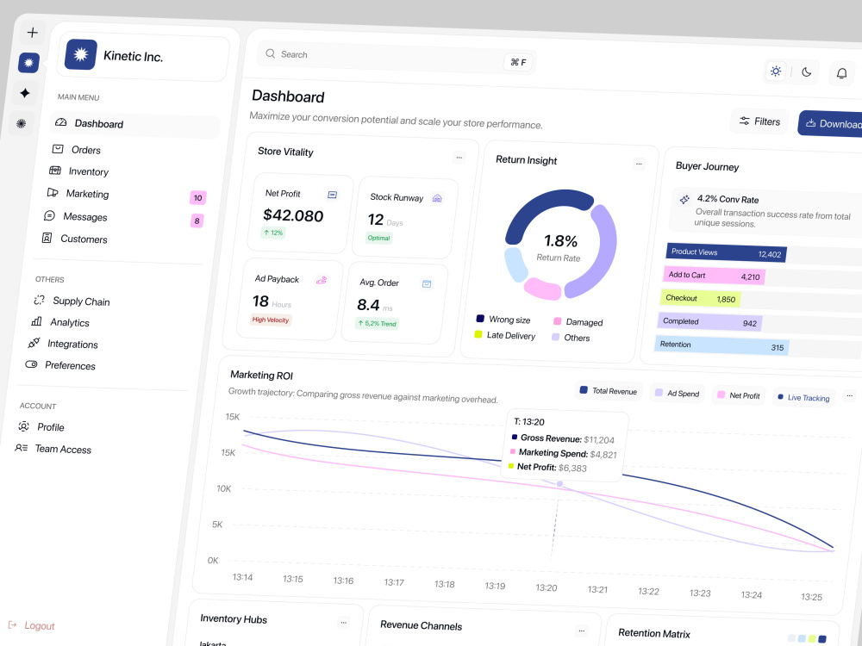Click the Product Views funnel bar
The width and height of the screenshot is (862, 646).
point(727,252)
